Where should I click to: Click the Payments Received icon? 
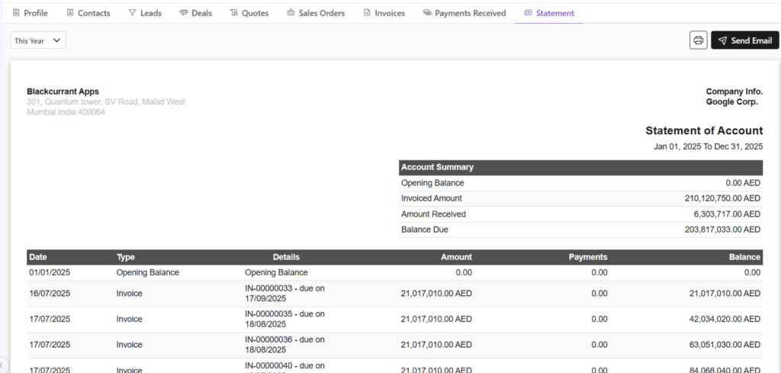click(x=427, y=13)
